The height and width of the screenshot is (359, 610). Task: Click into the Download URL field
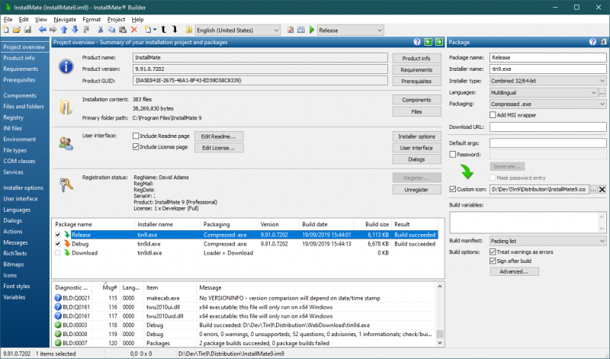tap(547, 127)
